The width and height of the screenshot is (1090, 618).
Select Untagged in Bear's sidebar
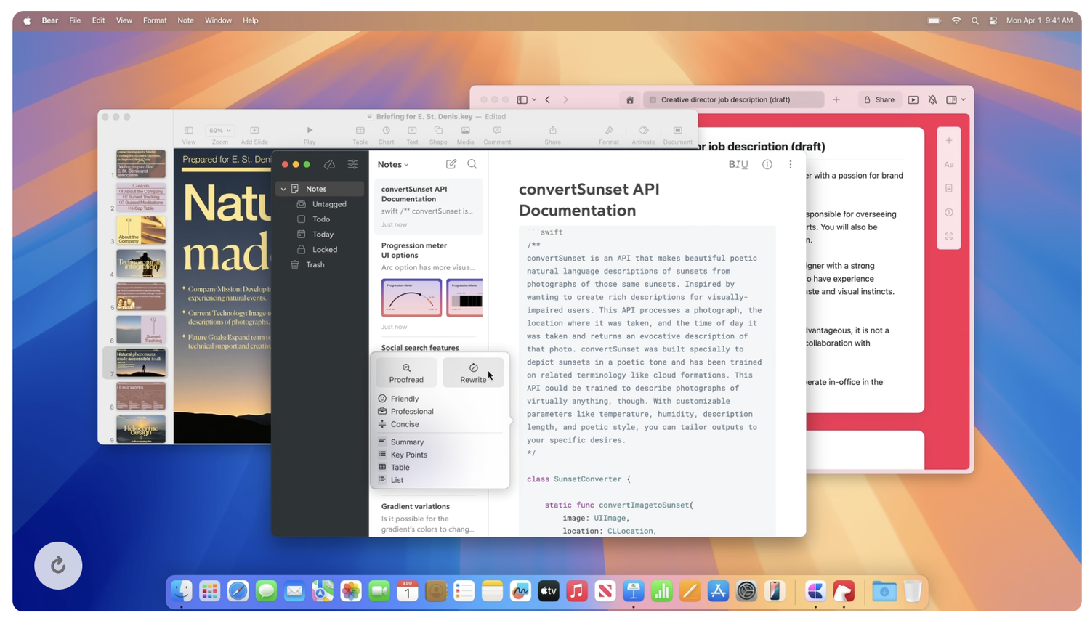coord(322,204)
